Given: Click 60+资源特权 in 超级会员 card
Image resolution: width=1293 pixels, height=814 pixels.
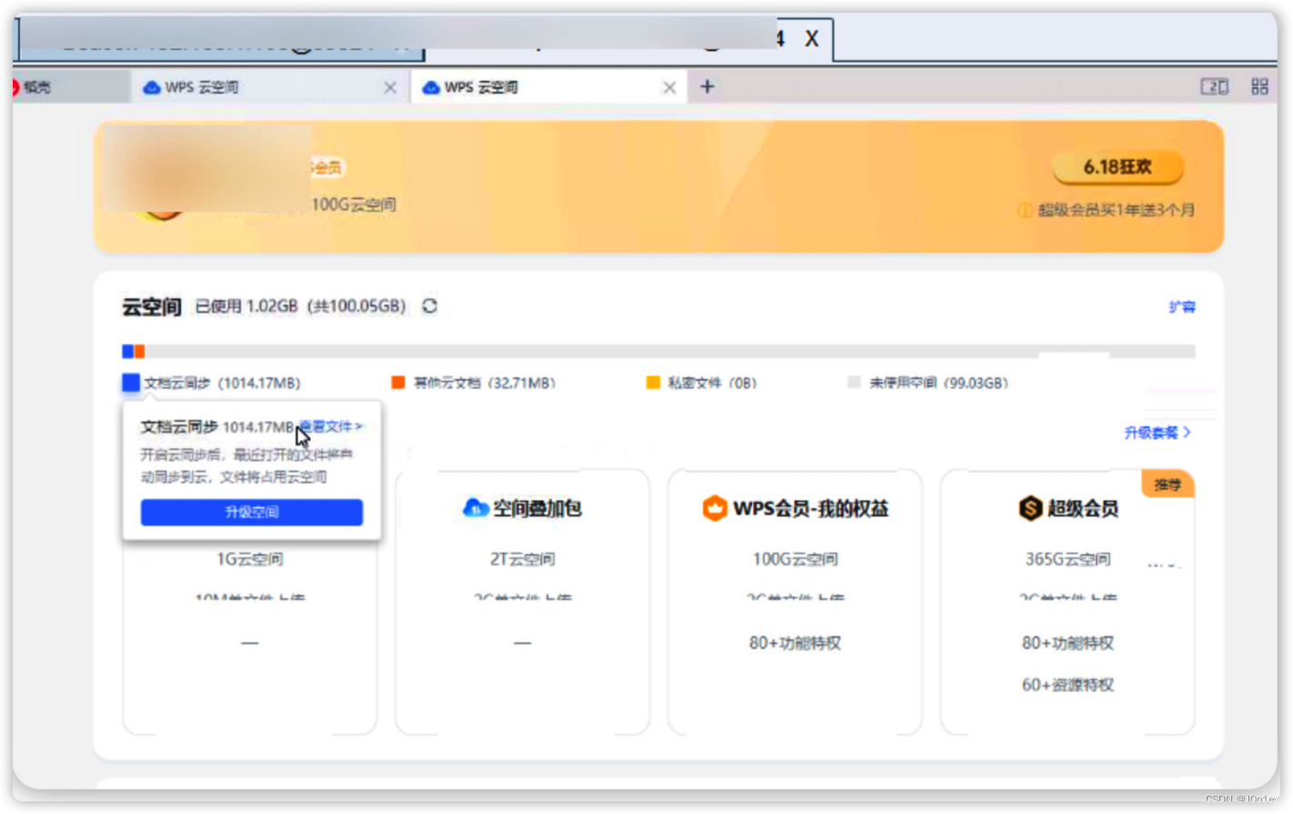Looking at the screenshot, I should coord(1068,685).
